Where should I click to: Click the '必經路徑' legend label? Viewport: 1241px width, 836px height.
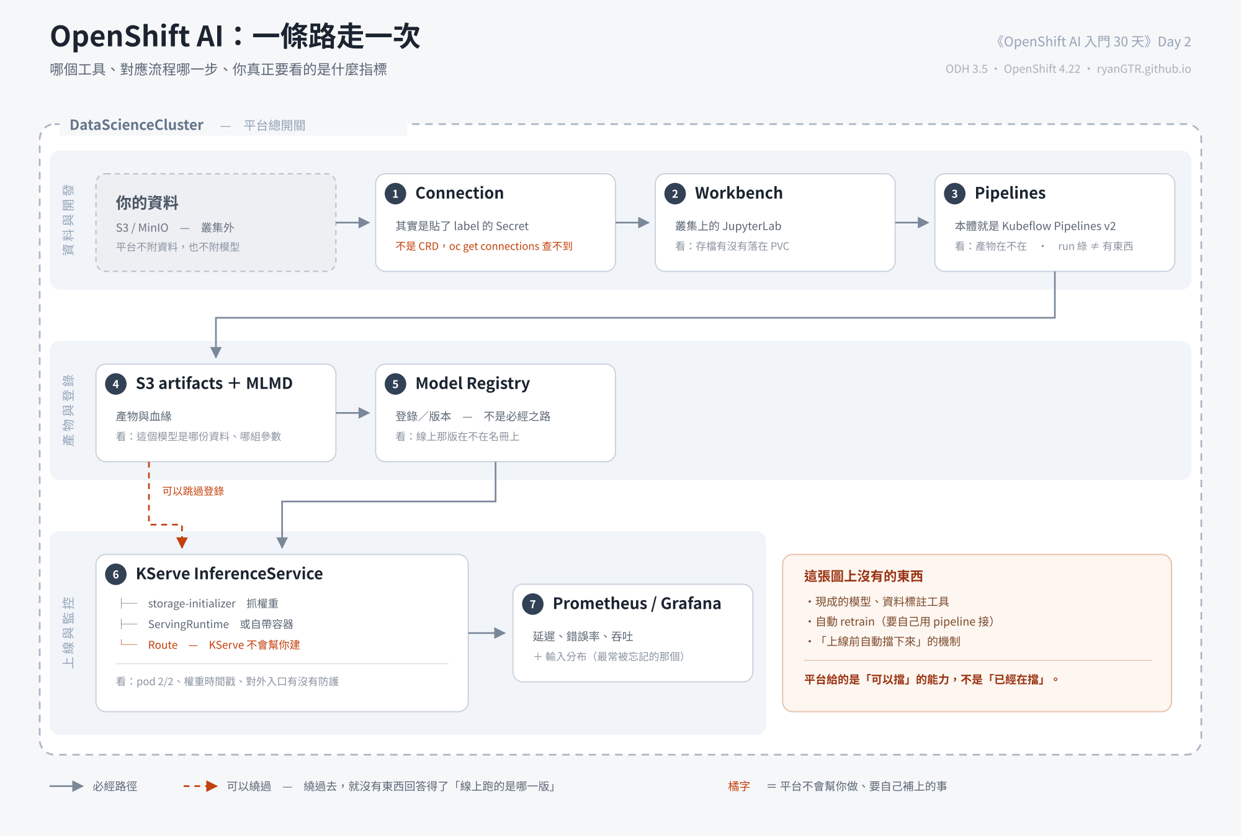point(115,786)
